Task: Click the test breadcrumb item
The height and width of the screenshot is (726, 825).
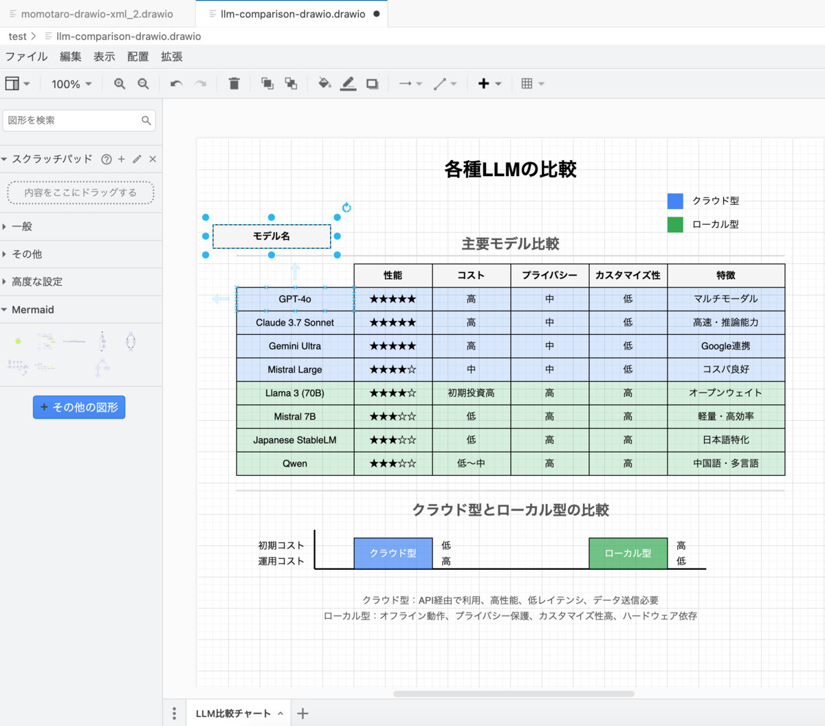Action: click(18, 36)
